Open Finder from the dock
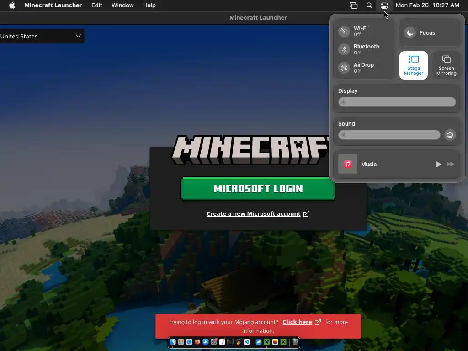Image resolution: width=468 pixels, height=351 pixels. pos(173,342)
